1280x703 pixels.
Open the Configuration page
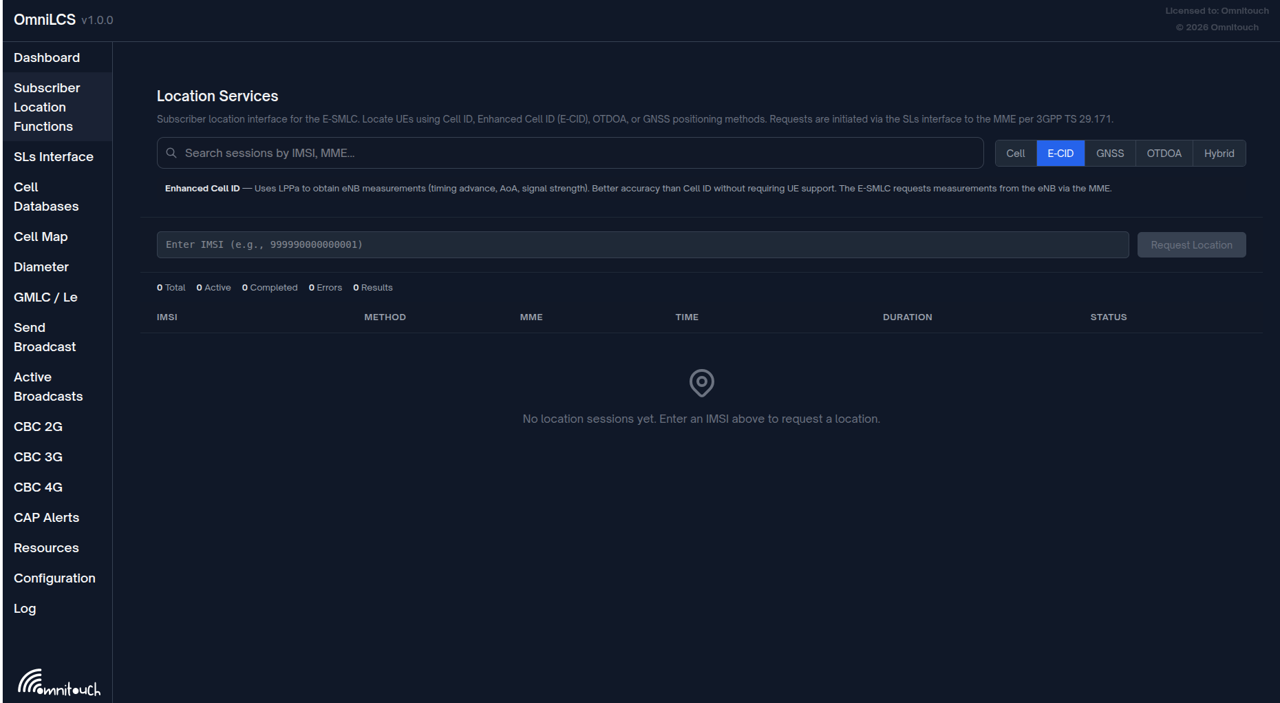pos(54,578)
